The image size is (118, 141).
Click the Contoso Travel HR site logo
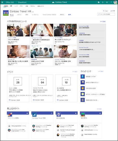click(x=6, y=13)
